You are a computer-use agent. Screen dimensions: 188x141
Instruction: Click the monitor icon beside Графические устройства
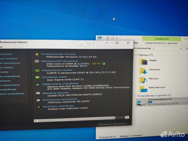38,84
